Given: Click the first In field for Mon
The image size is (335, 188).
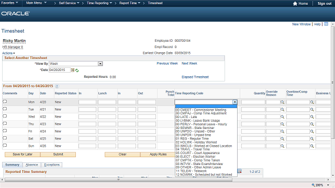Looking at the screenshot, I should pos(87,102).
